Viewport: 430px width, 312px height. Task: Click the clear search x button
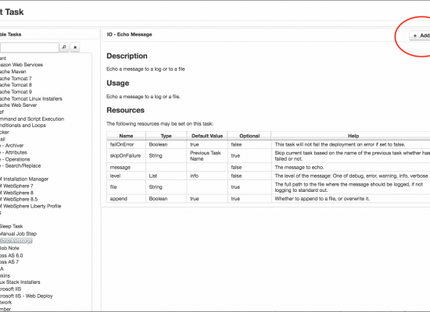[x=75, y=47]
